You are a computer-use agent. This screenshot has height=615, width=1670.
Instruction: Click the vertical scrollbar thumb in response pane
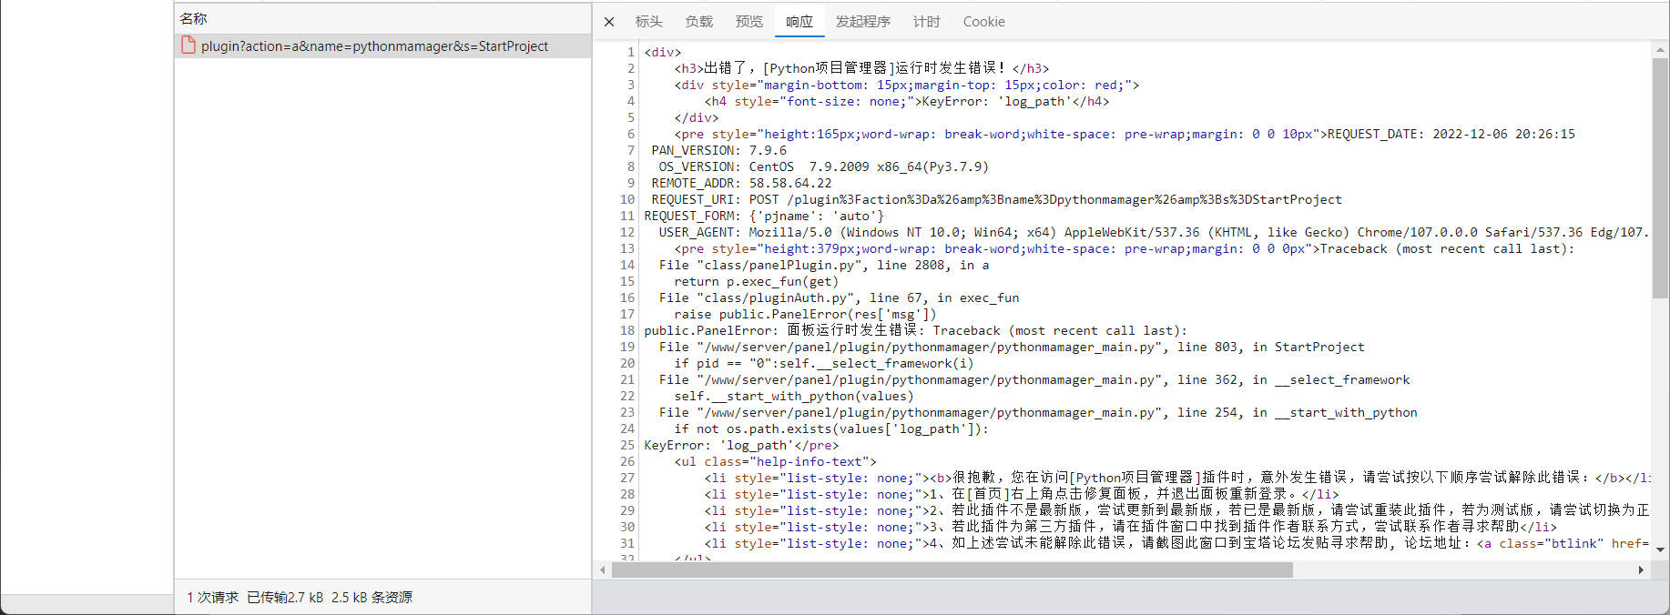click(x=1661, y=178)
